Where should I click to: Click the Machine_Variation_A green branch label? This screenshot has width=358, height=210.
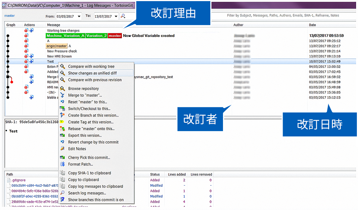(x=66, y=36)
